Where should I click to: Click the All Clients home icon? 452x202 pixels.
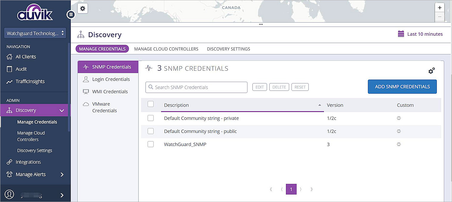(x=10, y=57)
